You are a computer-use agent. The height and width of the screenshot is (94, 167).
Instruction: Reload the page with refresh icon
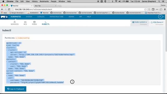[9, 9]
